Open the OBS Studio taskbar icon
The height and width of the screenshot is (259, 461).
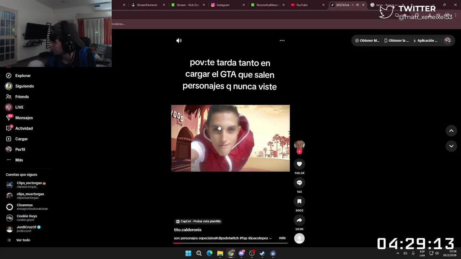[x=252, y=254]
